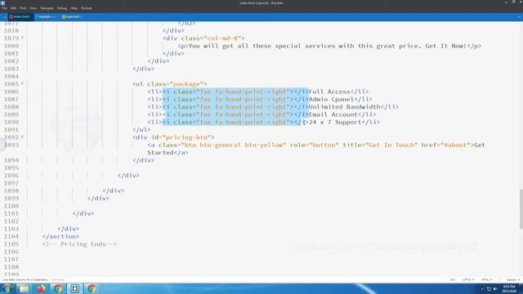Click the closing </section> tag

[60, 236]
